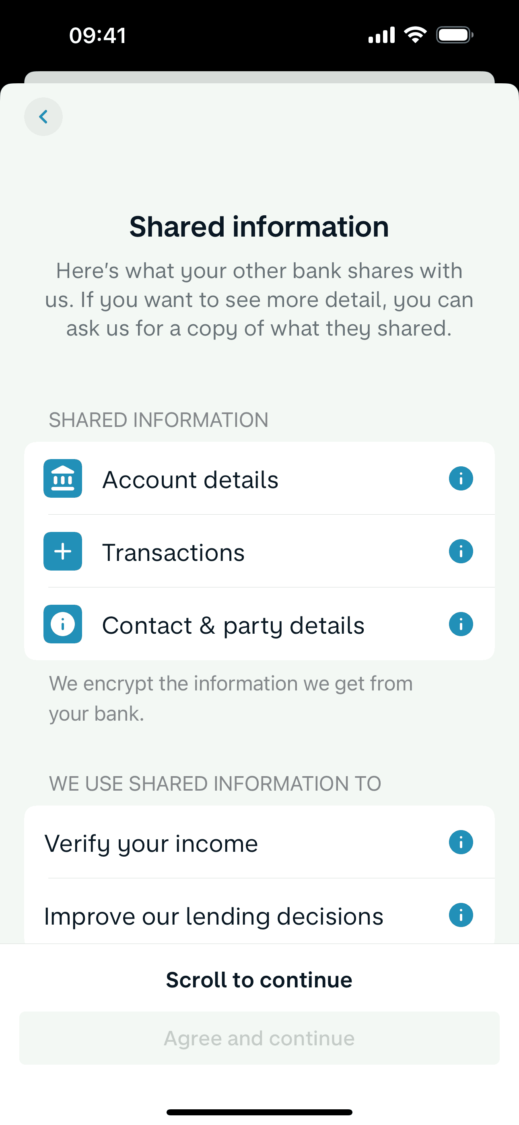Tap the Verify your income row text

[x=151, y=843]
